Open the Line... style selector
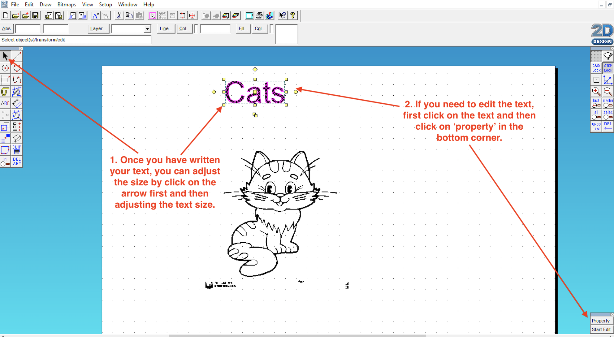614x337 pixels. pos(166,29)
